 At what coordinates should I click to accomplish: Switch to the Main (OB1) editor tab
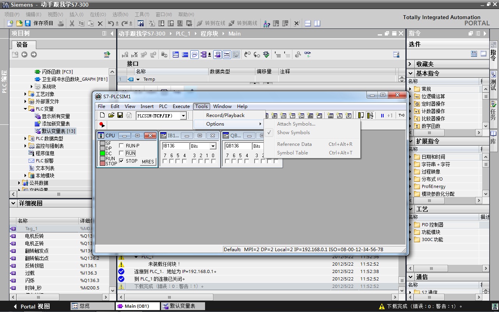[x=138, y=306]
